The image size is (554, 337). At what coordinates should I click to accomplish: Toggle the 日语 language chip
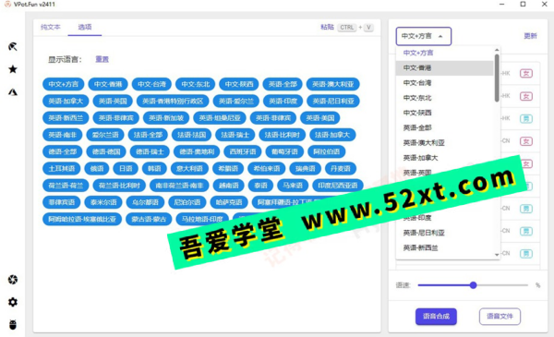[126, 168]
